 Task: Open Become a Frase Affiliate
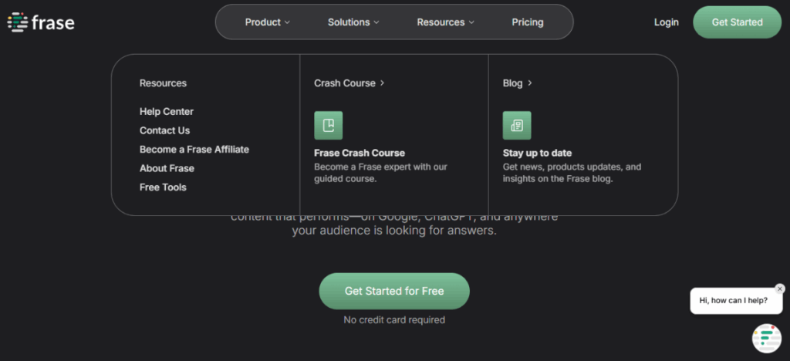[194, 150]
